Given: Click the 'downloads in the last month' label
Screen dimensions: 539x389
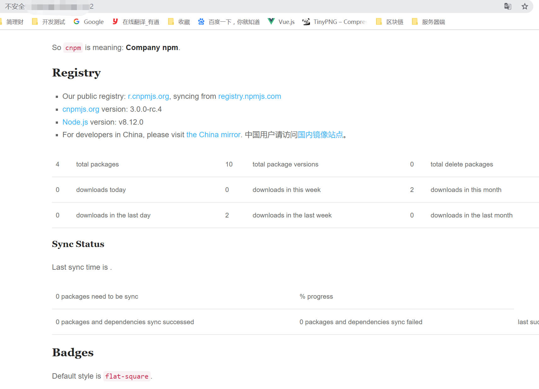Looking at the screenshot, I should [471, 215].
